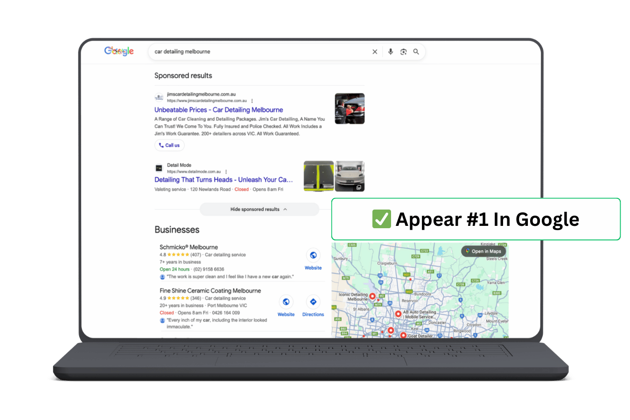Screen dimensions: 630x420
Task: Click the Sponsored results heading
Action: click(183, 76)
